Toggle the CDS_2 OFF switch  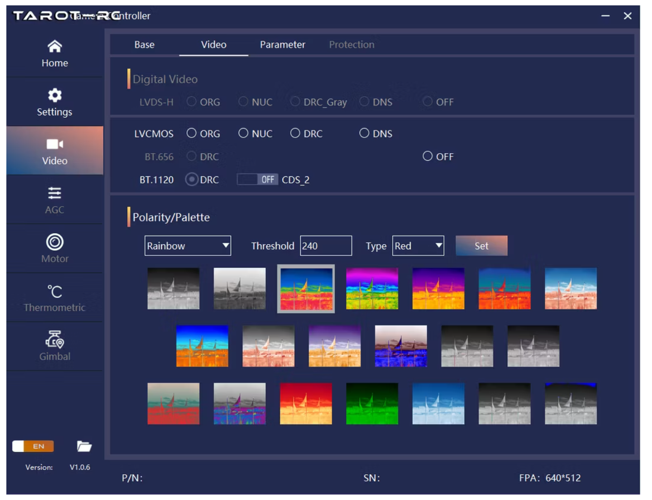257,180
